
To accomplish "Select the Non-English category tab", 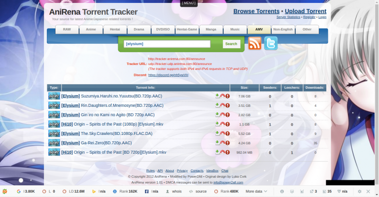I will (283, 30).
